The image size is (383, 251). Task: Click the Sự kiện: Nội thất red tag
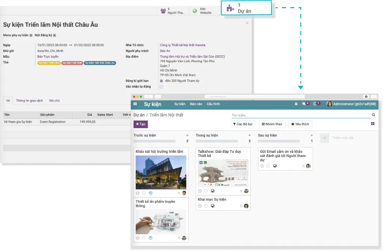tap(72, 63)
